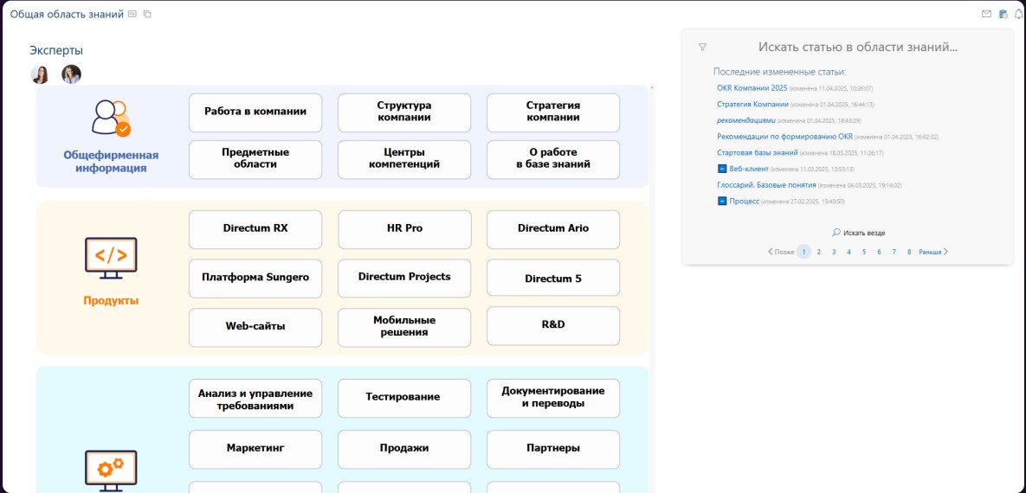This screenshot has height=493, width=1026.
Task: Click in the Искать статью в области знаний field
Action: (858, 47)
